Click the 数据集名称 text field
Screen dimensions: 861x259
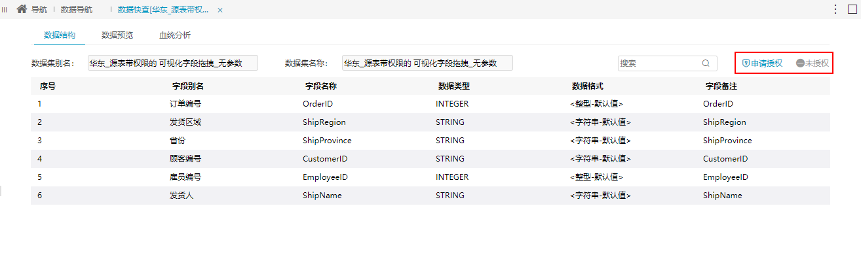(427, 63)
